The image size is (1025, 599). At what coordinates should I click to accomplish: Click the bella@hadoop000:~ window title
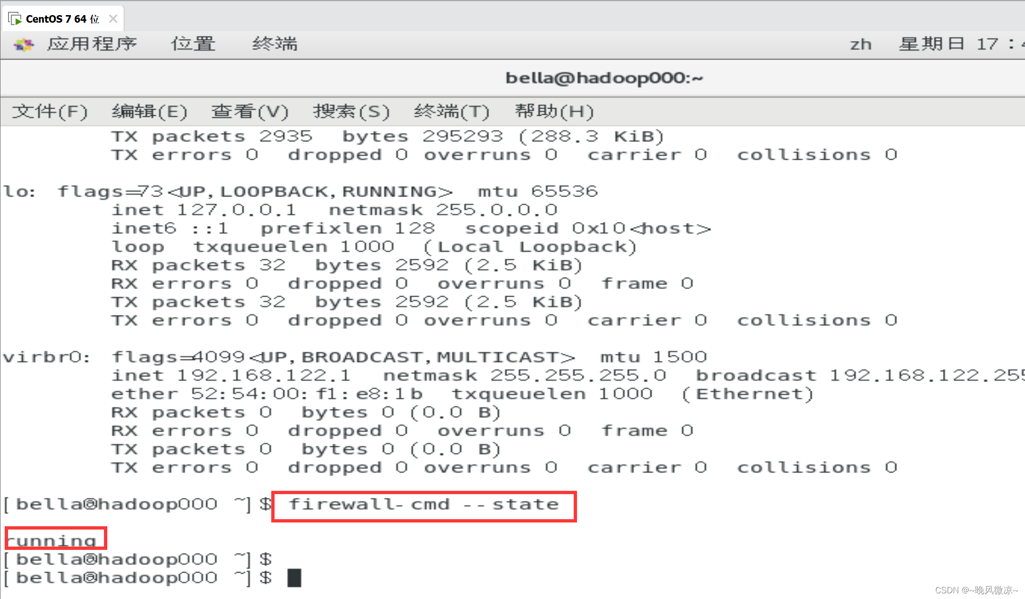pyautogui.click(x=604, y=78)
